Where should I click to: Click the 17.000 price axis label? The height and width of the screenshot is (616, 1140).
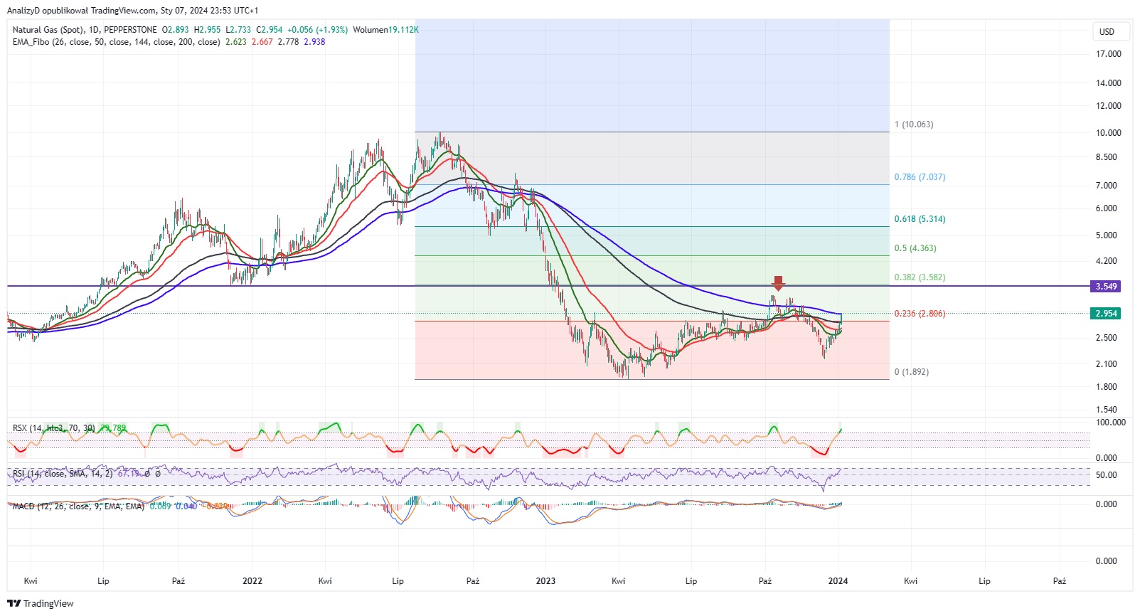pyautogui.click(x=1109, y=54)
